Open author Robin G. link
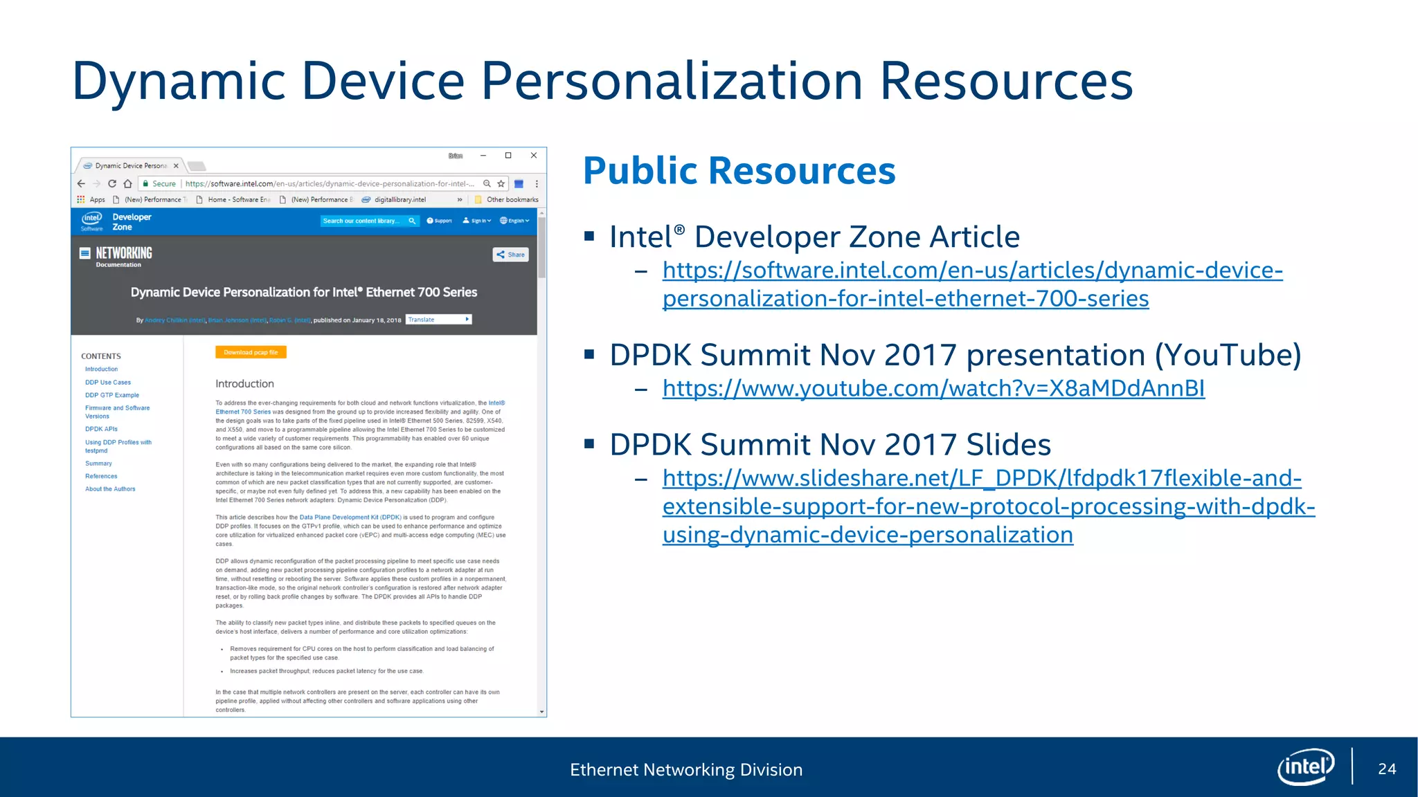This screenshot has height=797, width=1418. coord(290,320)
